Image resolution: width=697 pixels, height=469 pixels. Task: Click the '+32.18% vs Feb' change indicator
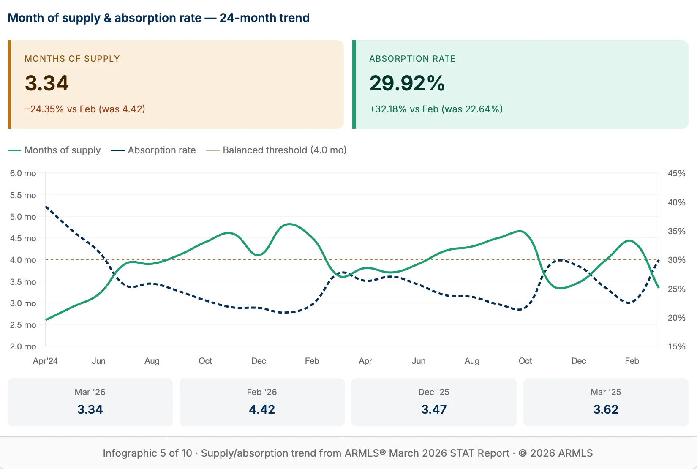pyautogui.click(x=436, y=109)
